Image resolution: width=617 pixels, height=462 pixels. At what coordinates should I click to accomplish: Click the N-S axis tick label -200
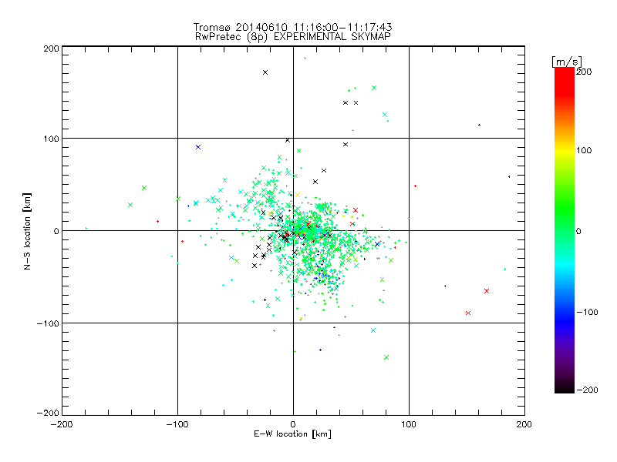point(48,413)
